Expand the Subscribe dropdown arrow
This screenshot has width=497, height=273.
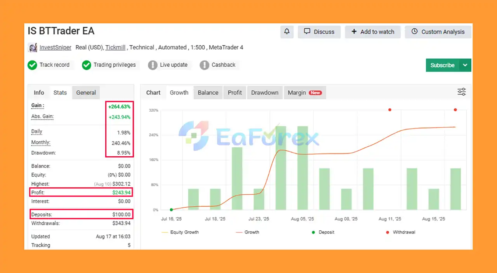click(465, 65)
